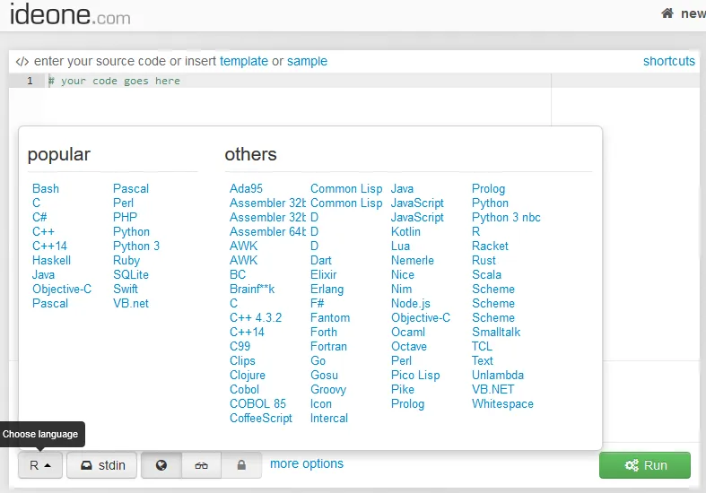Image resolution: width=706 pixels, height=493 pixels.
Task: Choose Nemerle from others
Action: tap(413, 261)
